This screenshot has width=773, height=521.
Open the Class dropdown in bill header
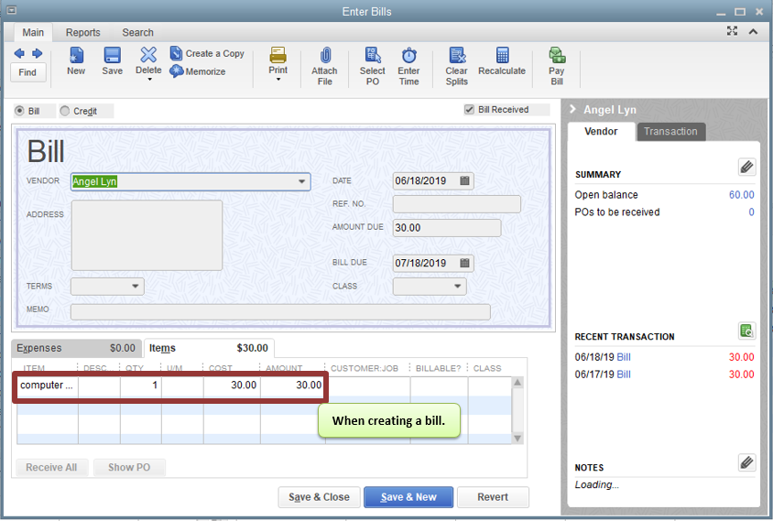[x=458, y=287]
